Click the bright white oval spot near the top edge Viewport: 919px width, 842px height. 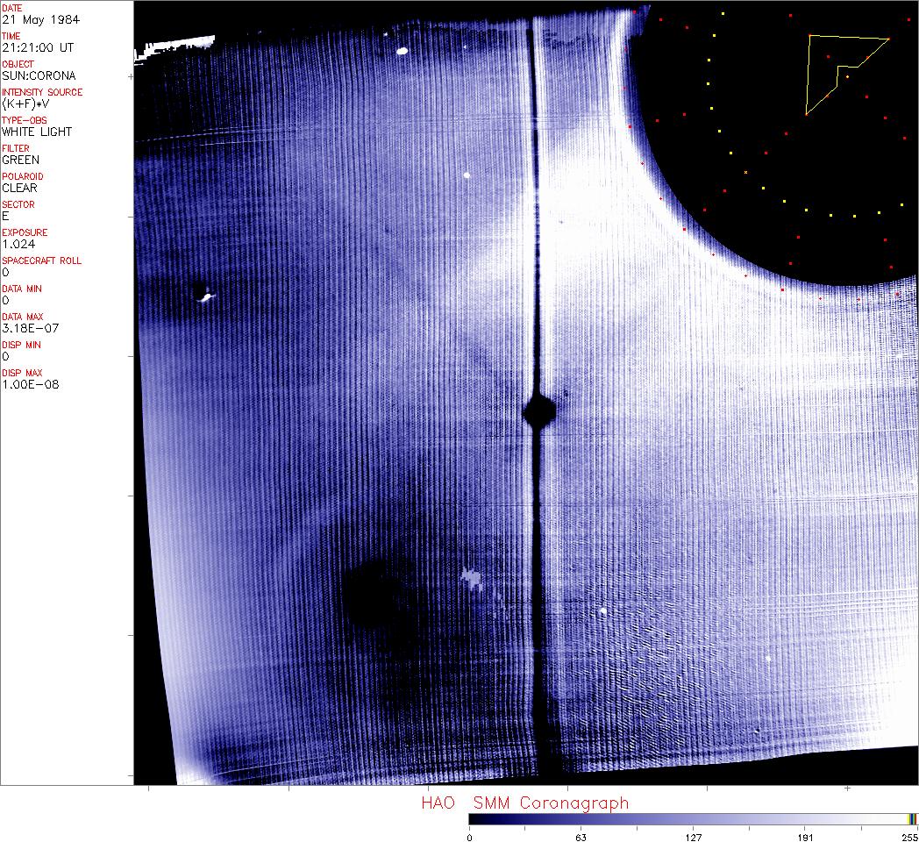[403, 51]
